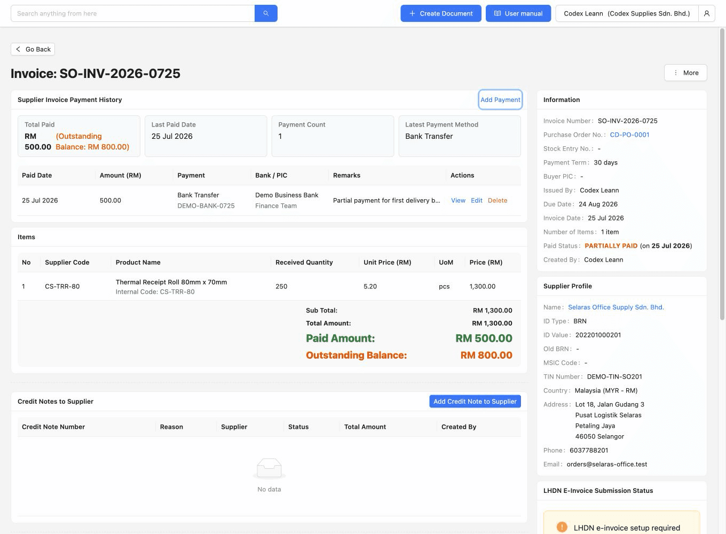Screen dimensions: 726x534
Task: Click Add Credit Note to Supplier
Action: [x=475, y=402]
